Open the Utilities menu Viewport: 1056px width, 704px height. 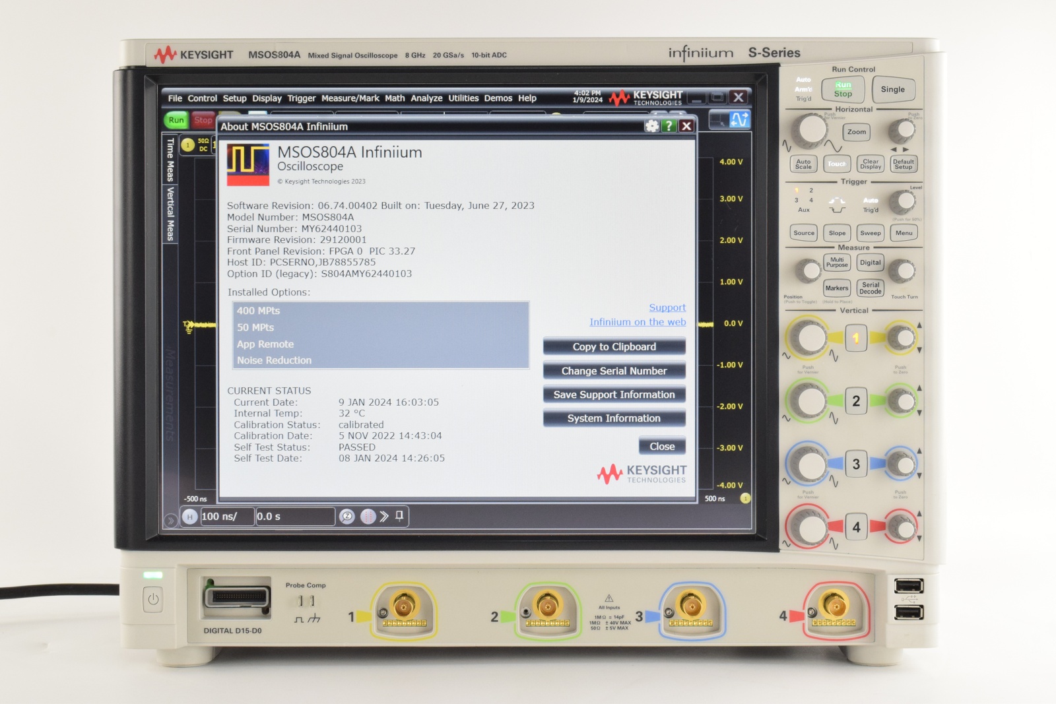[463, 98]
